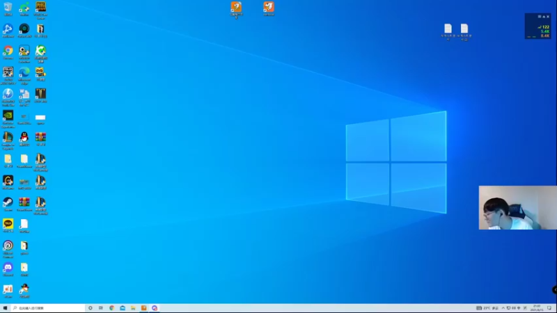Select the round League of Legends shortcut

8,141
